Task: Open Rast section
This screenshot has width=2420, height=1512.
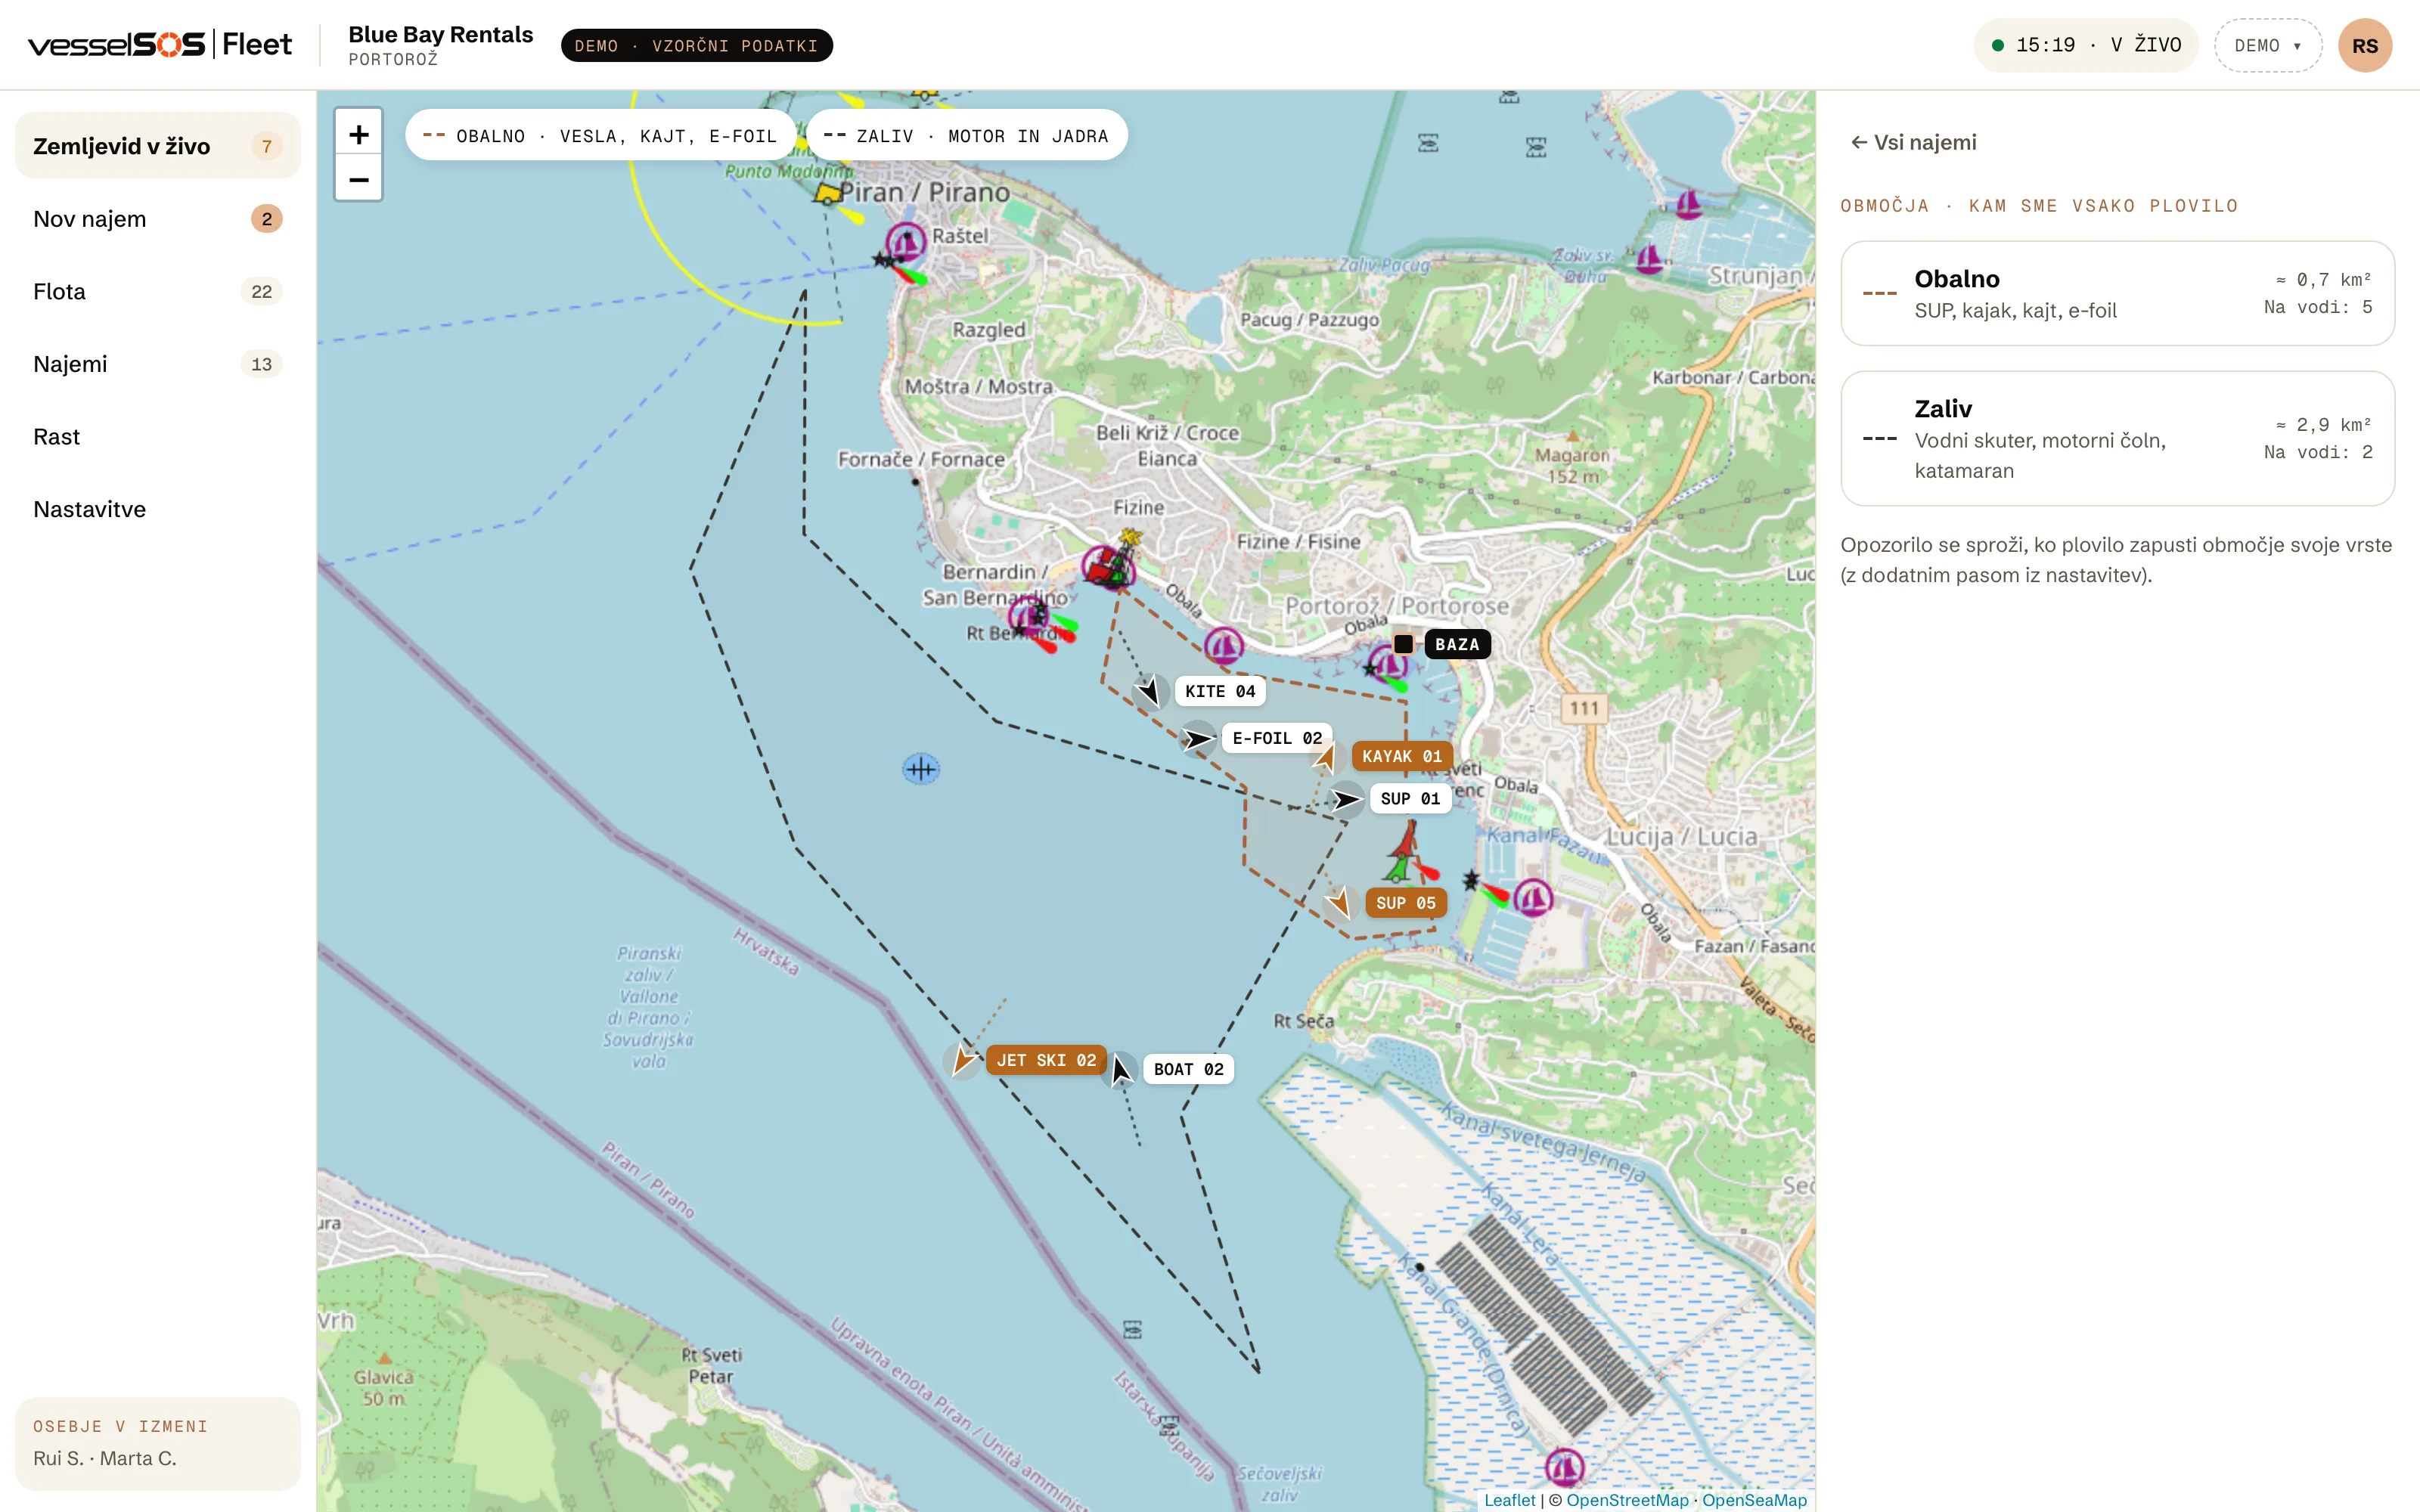Action: (158, 437)
